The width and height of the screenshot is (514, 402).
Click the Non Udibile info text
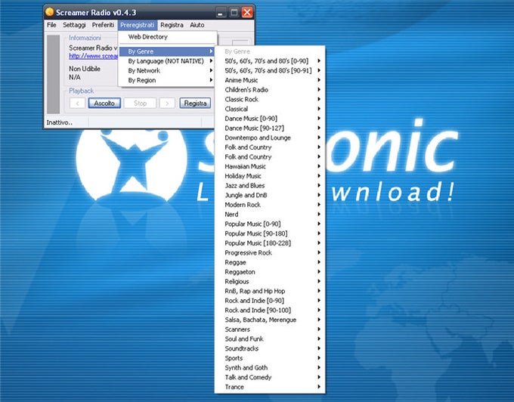[x=84, y=69]
